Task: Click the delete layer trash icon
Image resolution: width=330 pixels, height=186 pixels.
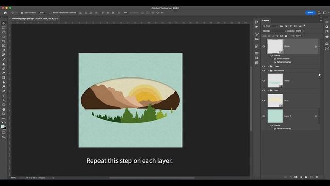Action: click(x=317, y=177)
